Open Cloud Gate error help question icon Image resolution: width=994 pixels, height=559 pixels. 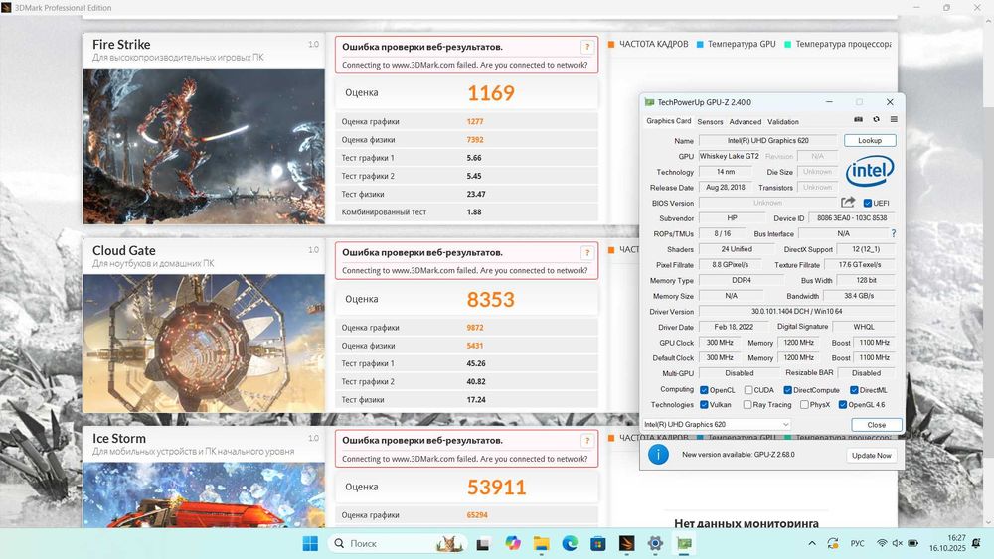coord(587,252)
